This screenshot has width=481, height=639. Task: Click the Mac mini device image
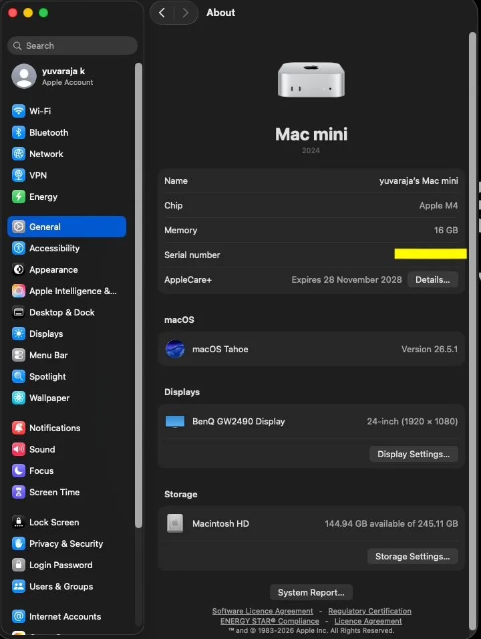point(311,80)
